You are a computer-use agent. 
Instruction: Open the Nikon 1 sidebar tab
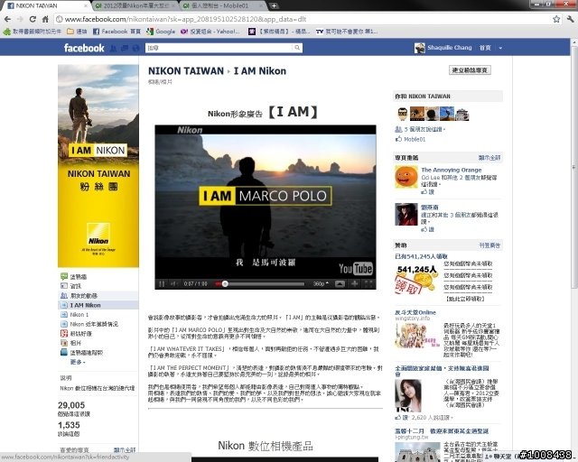tap(79, 315)
